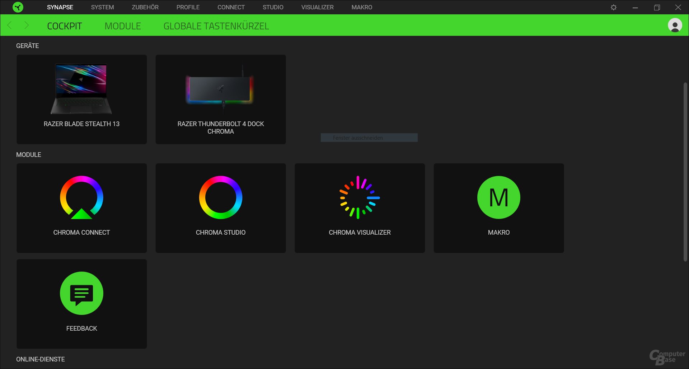The width and height of the screenshot is (689, 369).
Task: Open the Feedback speech bubble icon
Action: [81, 293]
